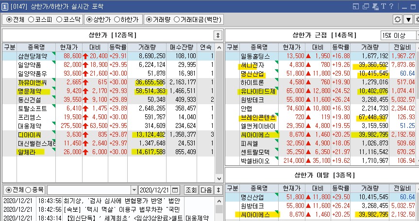Click the 다음 button
The height and width of the screenshot is (221, 419).
[x=206, y=190]
